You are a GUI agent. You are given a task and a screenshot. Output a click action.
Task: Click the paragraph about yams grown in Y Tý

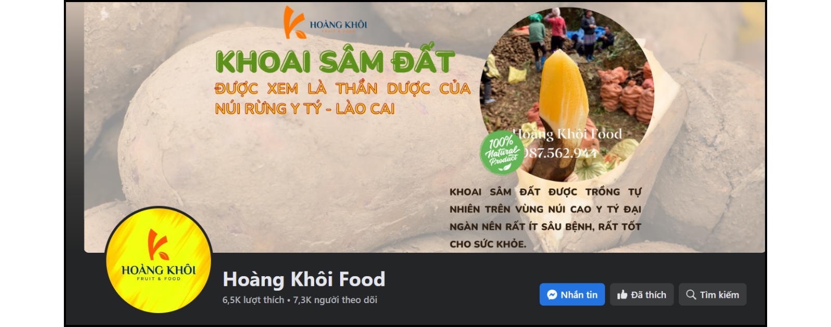point(545,218)
